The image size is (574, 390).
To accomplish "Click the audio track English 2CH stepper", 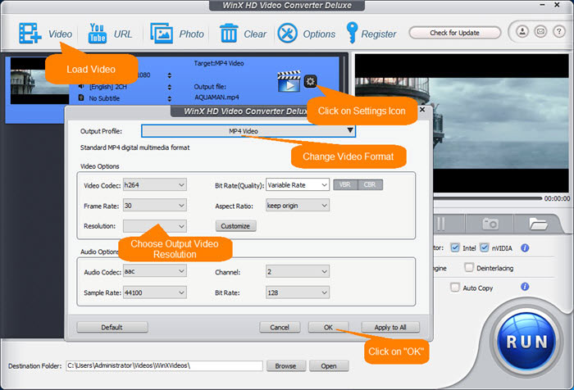I will point(169,87).
